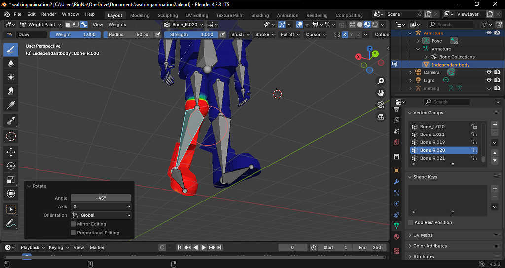Select the Scale tool
The height and width of the screenshot is (268, 505).
pos(11,180)
